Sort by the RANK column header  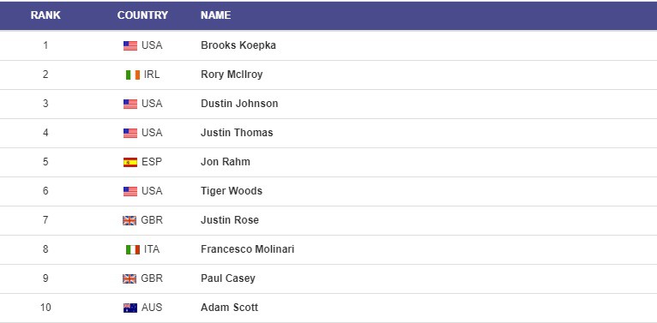45,15
